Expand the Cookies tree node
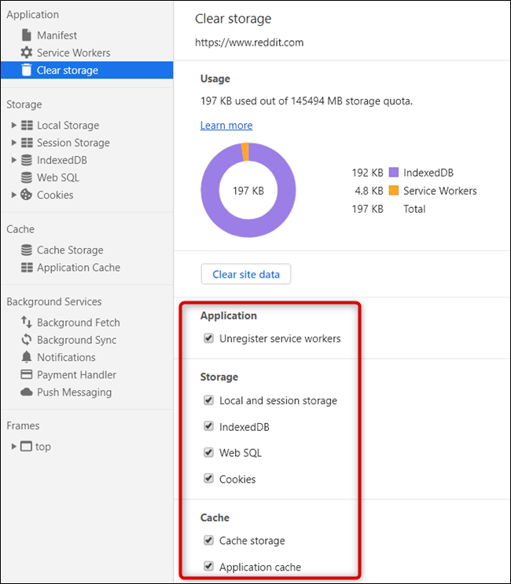 click(14, 195)
